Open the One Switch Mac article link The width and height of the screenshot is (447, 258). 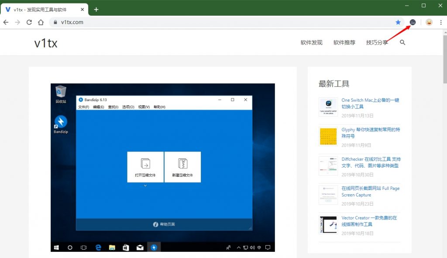370,103
